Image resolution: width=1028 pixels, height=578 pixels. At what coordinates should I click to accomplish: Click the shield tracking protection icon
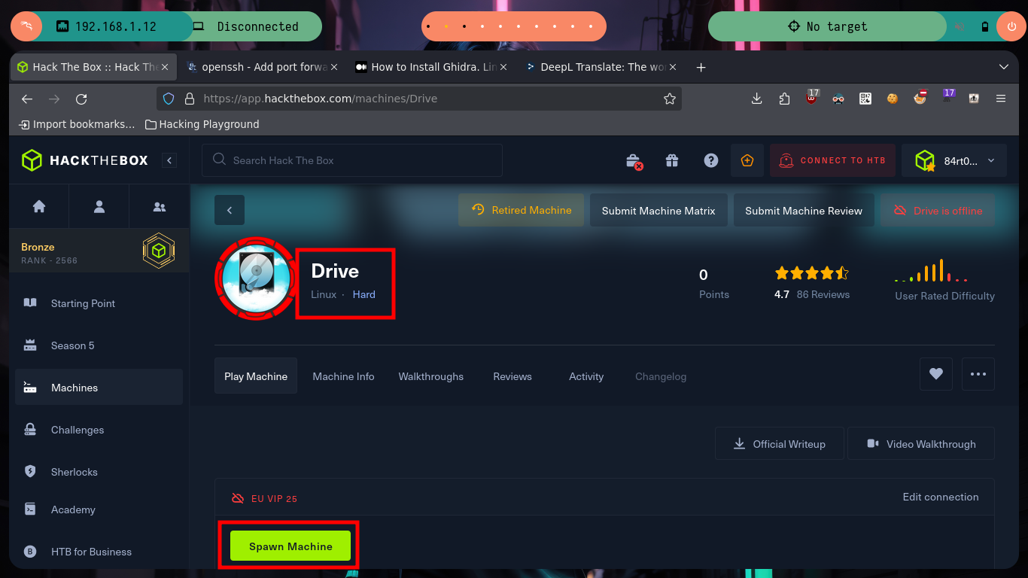[169, 99]
